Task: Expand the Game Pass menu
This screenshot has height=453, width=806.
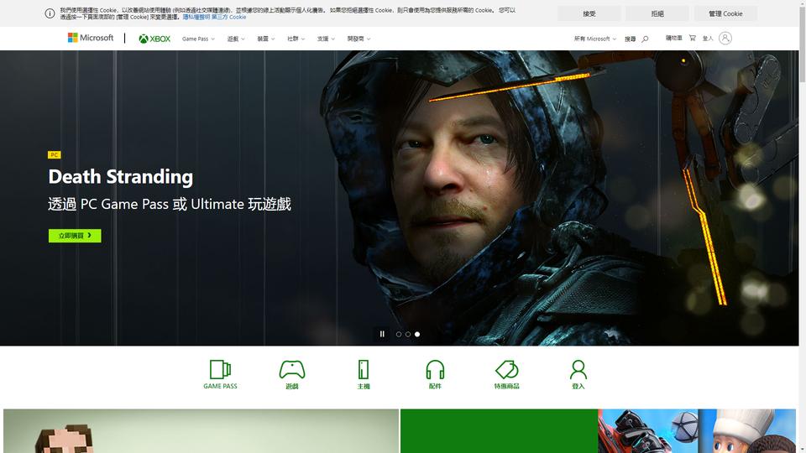Action: click(x=198, y=39)
